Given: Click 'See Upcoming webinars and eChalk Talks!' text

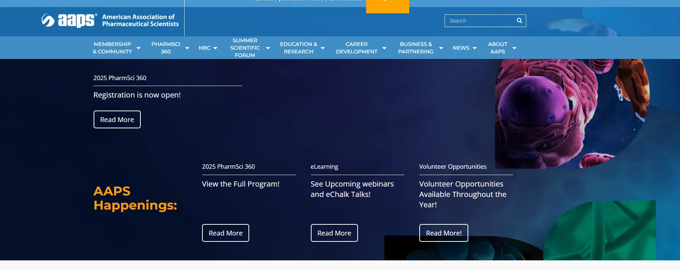Looking at the screenshot, I should (352, 189).
